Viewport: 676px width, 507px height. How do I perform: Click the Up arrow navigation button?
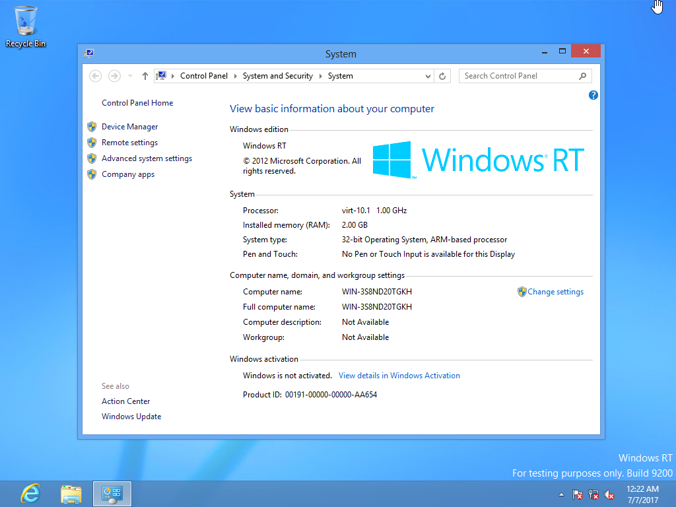pos(145,76)
